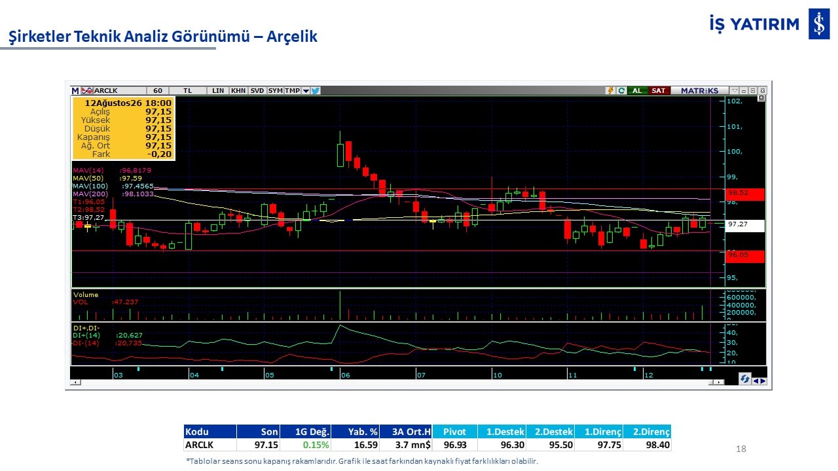Toggle the SVD level option
This screenshot has height=471, width=838.
click(x=257, y=91)
